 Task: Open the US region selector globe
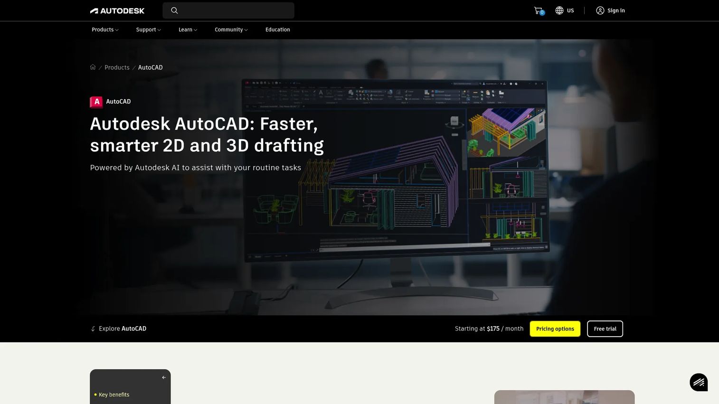pos(559,10)
